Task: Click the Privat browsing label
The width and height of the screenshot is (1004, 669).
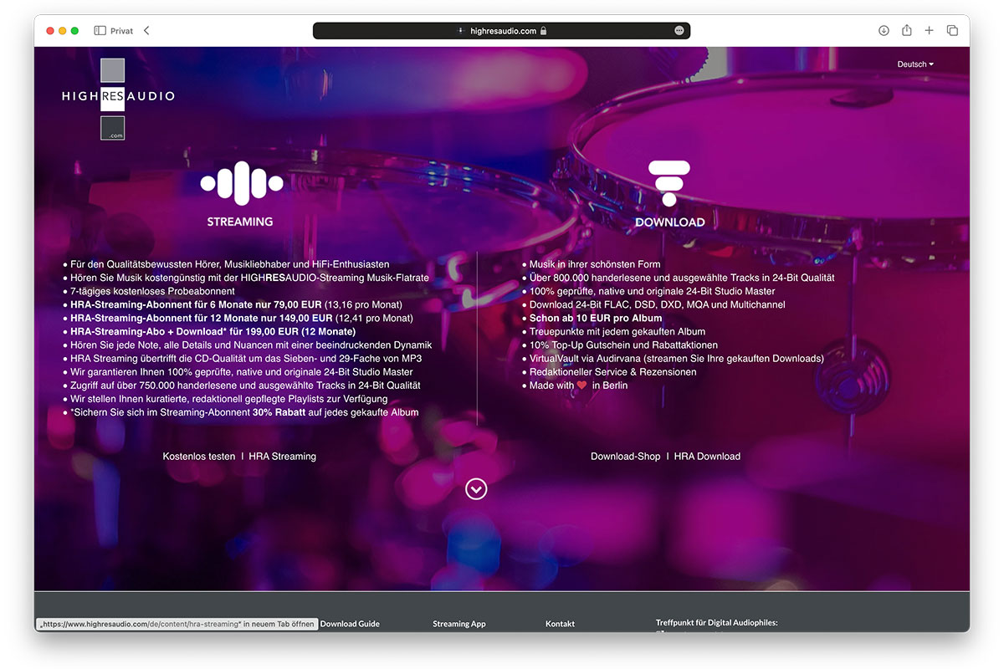Action: (x=121, y=31)
